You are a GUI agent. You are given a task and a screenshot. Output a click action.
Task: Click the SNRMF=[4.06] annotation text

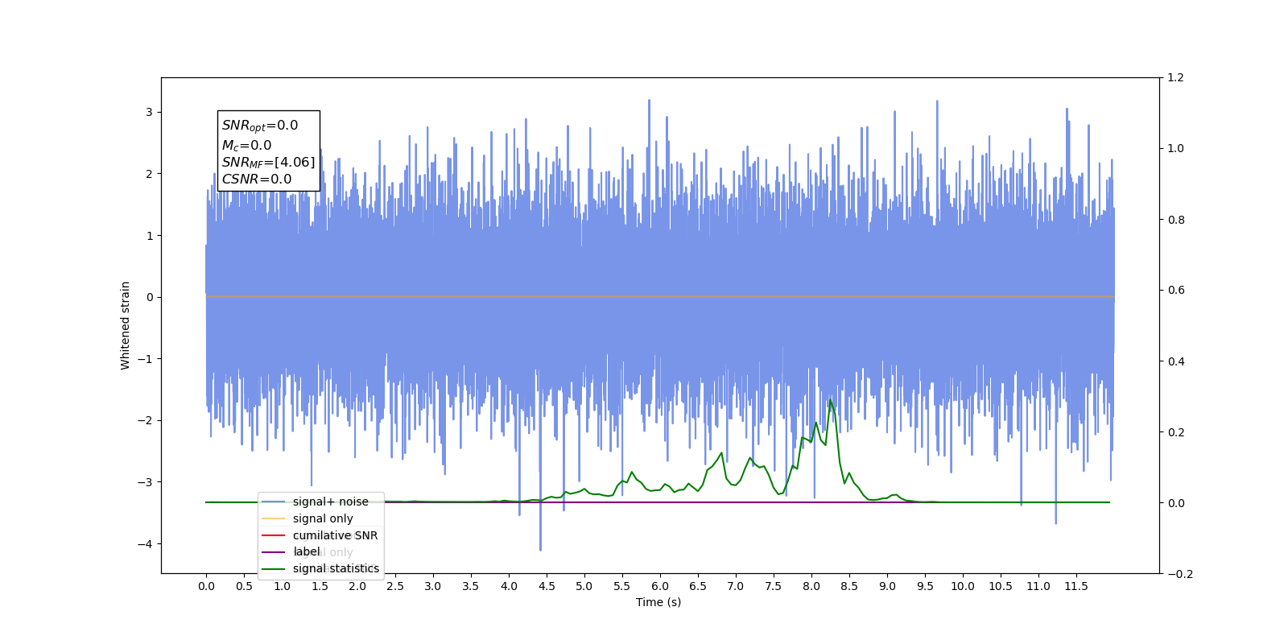pyautogui.click(x=269, y=163)
